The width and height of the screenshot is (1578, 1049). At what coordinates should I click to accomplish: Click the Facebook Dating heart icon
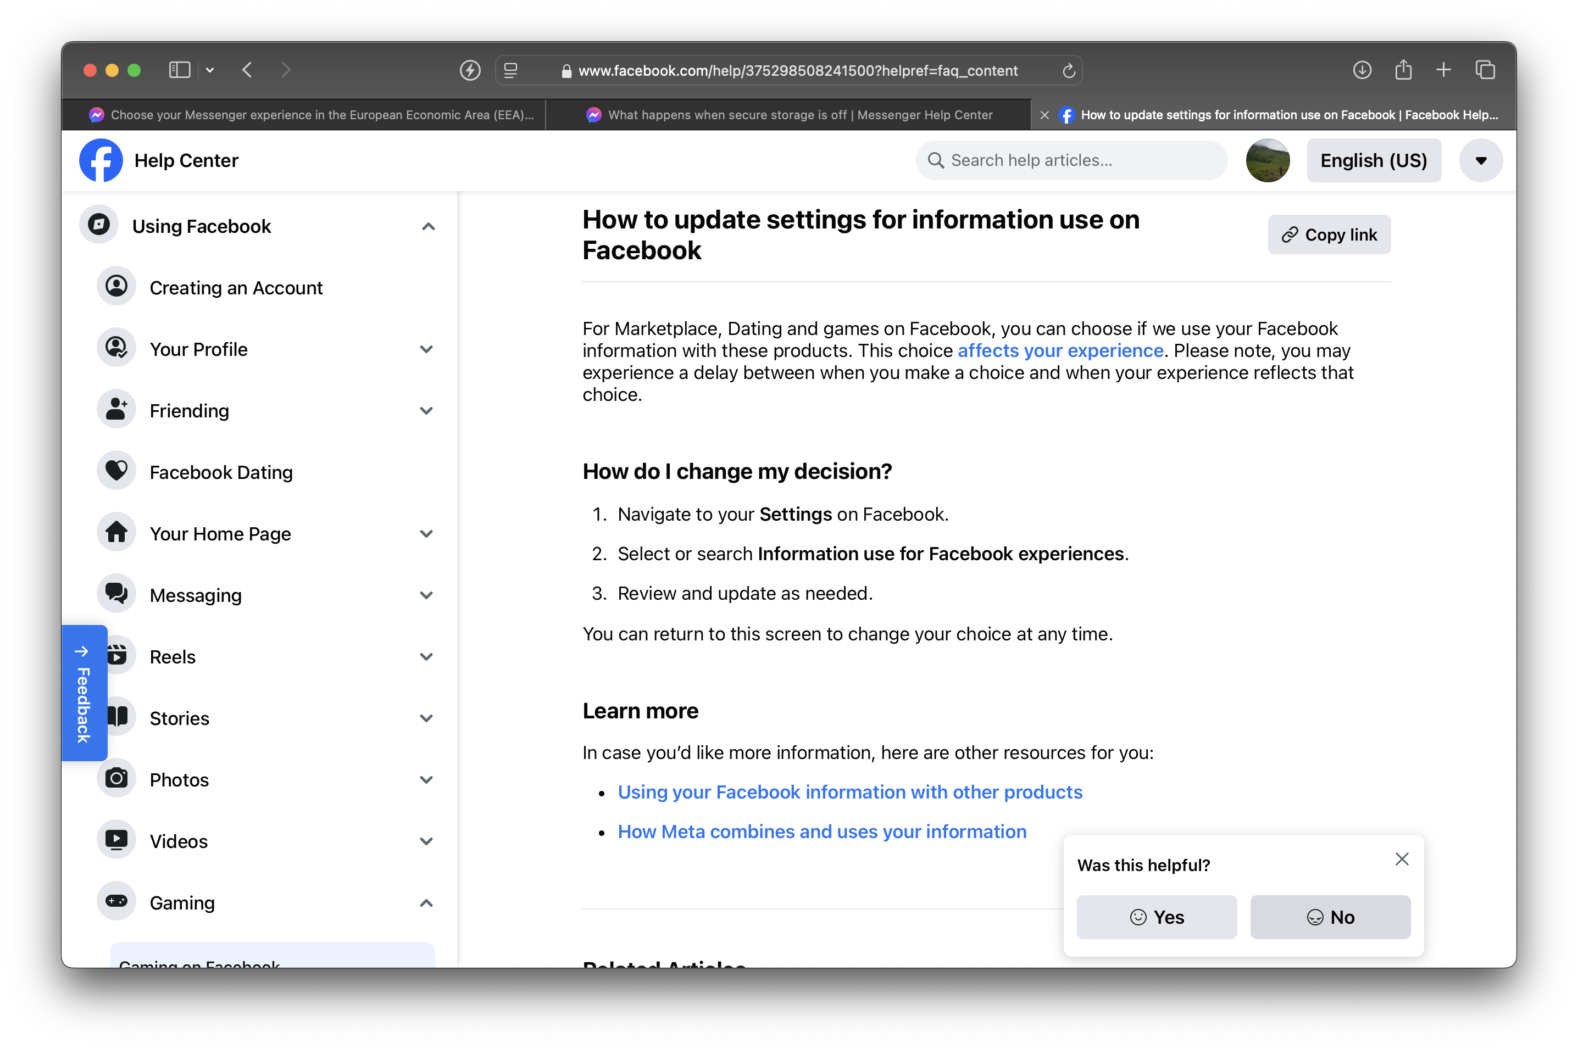pyautogui.click(x=116, y=471)
